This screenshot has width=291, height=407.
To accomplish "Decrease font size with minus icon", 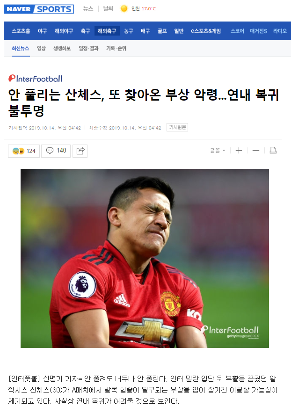I will coord(256,151).
